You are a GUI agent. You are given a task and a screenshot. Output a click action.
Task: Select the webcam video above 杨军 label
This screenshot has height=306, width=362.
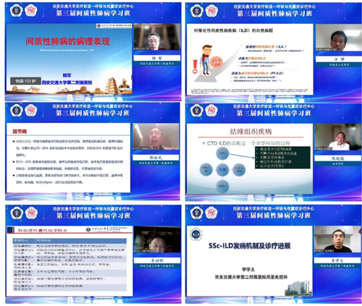tap(157, 37)
